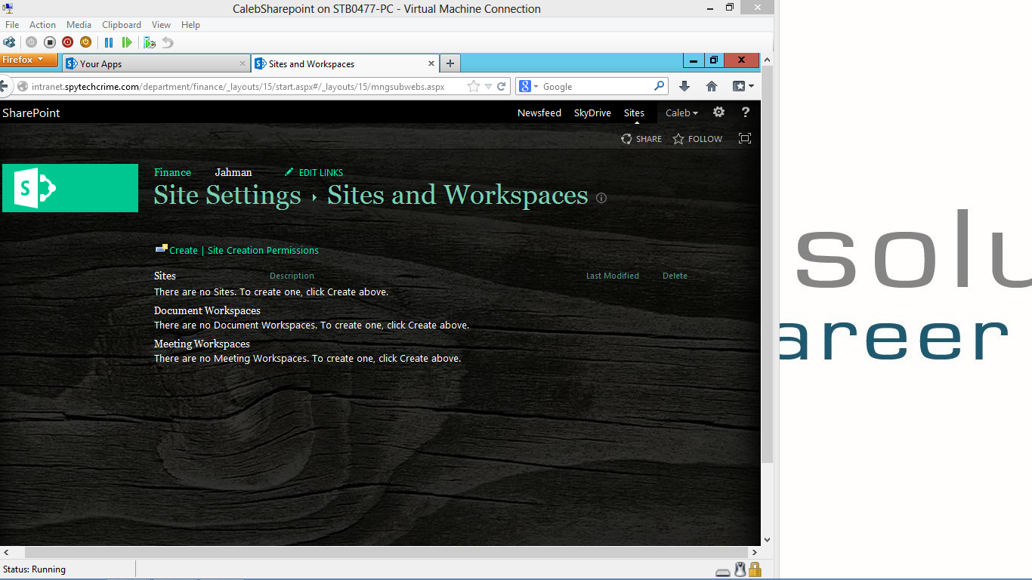Bookmark this page with the star icon
This screenshot has width=1032, height=580.
coord(474,87)
